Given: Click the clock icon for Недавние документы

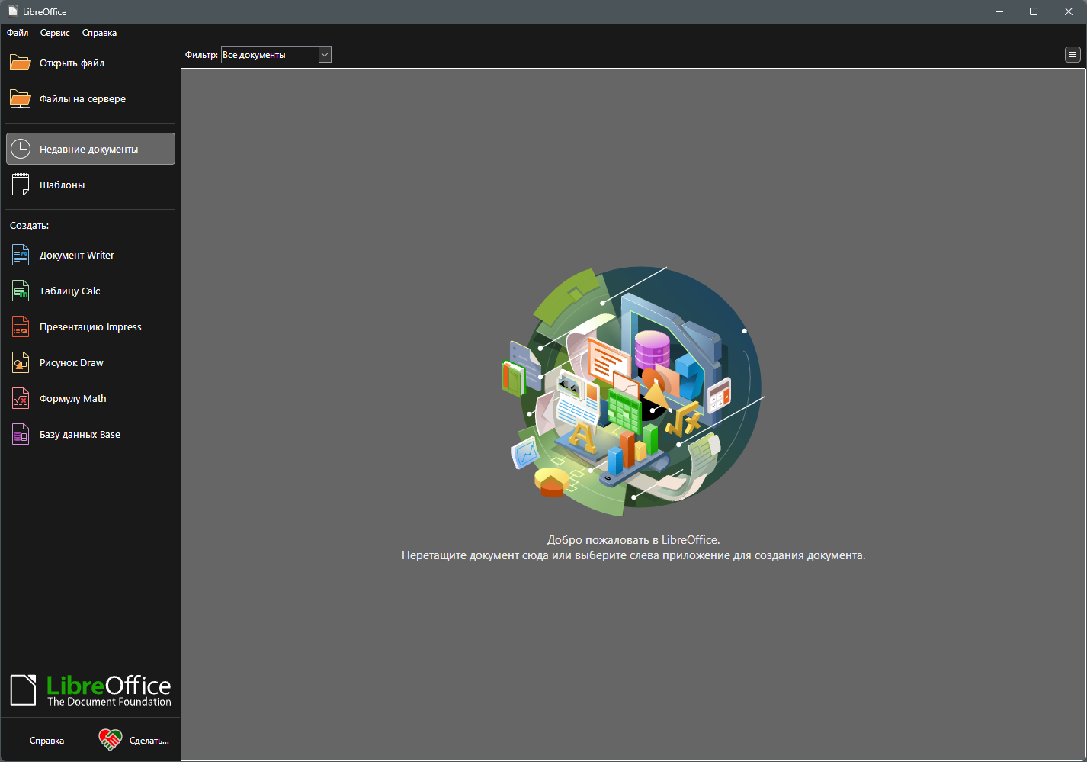Looking at the screenshot, I should 21,149.
